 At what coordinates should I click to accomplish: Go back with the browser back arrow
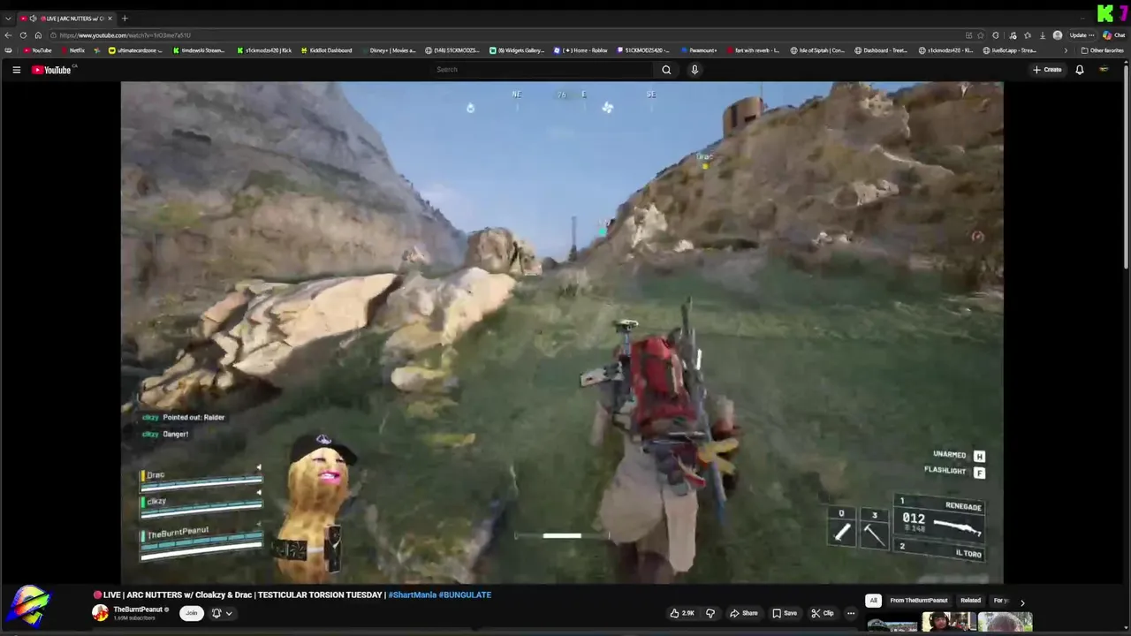tap(8, 35)
